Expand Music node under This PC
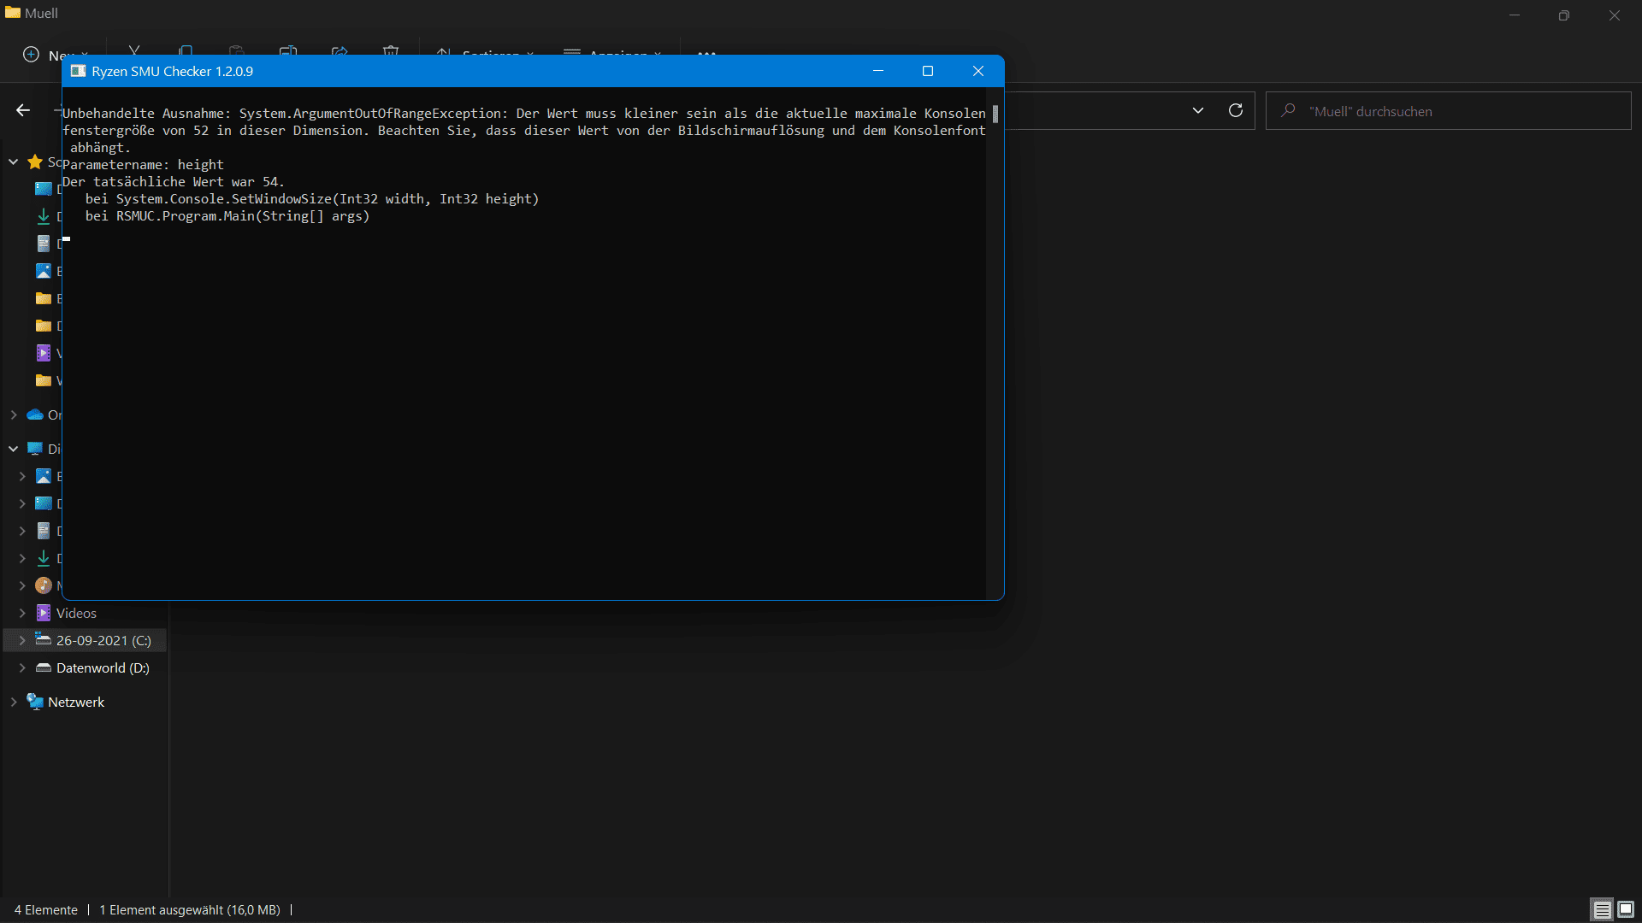This screenshot has height=923, width=1642. point(22,585)
